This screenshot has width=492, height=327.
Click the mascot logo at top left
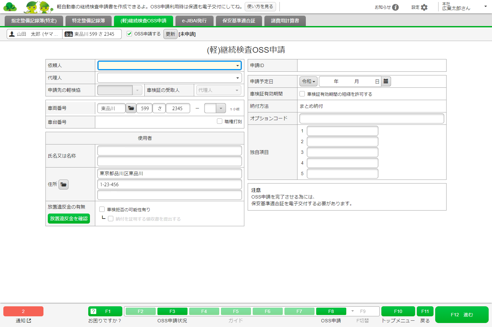click(x=10, y=6)
